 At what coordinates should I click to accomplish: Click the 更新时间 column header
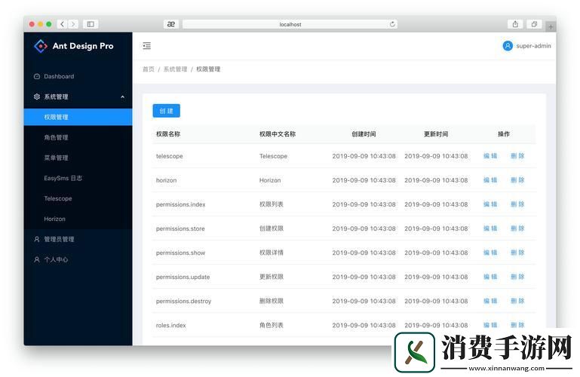coord(436,134)
